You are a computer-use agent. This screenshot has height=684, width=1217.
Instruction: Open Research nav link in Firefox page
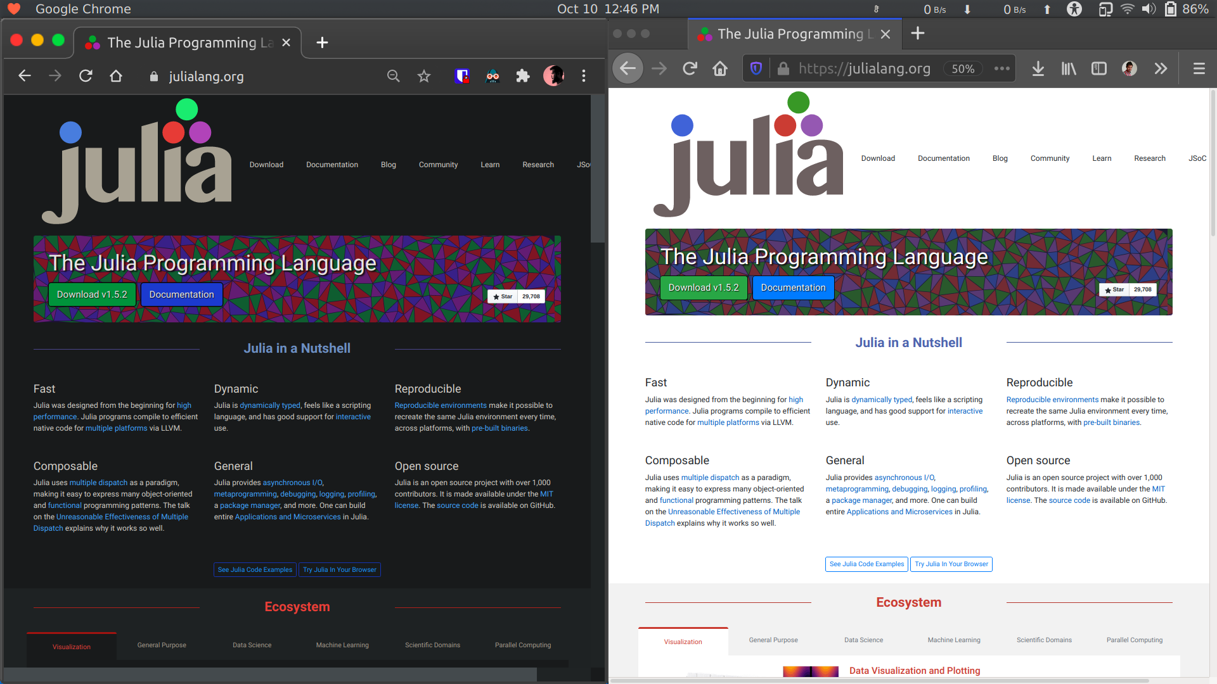coord(1150,158)
